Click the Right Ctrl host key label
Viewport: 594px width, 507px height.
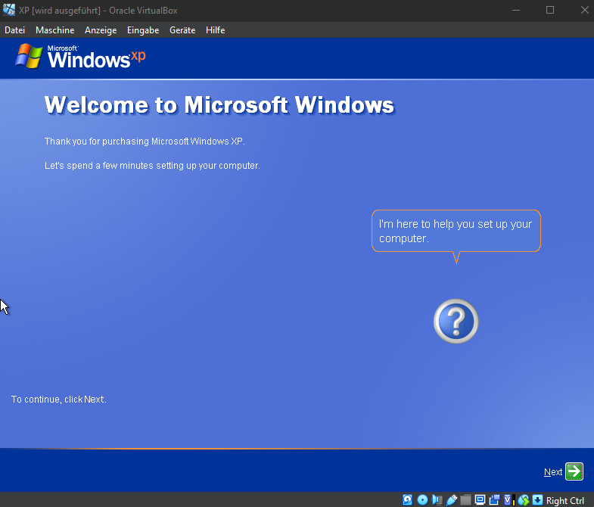click(x=564, y=500)
